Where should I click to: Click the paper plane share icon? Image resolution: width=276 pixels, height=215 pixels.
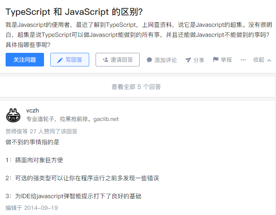(188, 60)
